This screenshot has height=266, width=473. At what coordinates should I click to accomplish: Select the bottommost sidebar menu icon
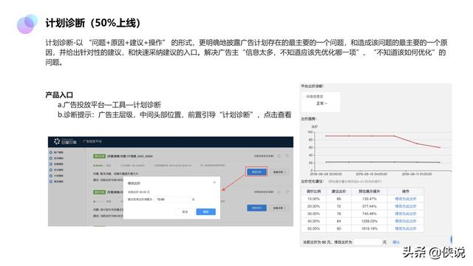point(51,181)
